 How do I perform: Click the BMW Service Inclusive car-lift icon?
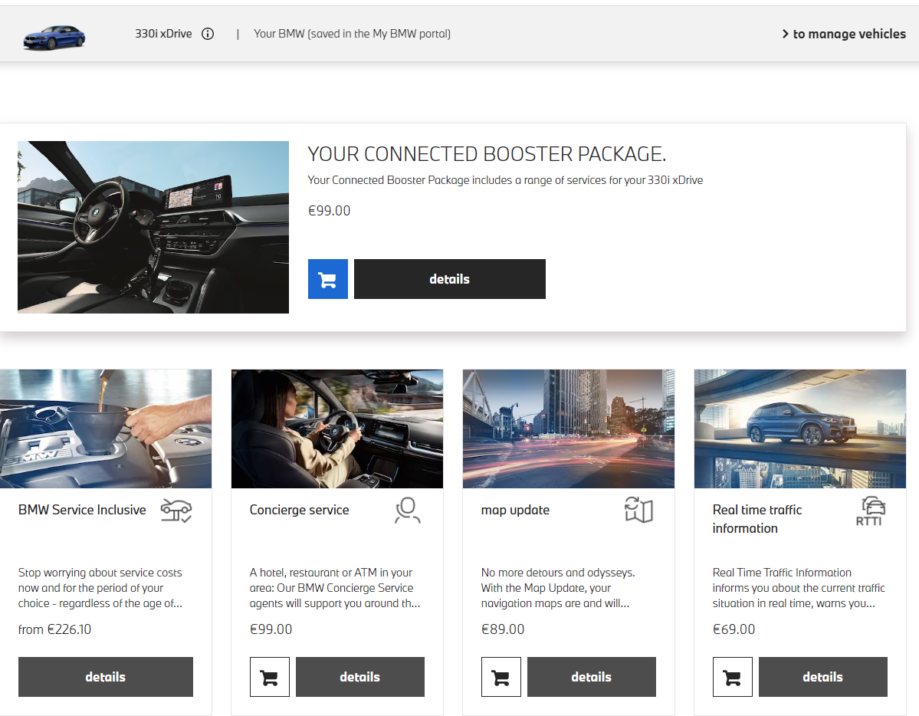click(x=176, y=511)
